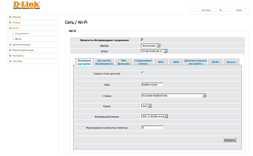Open the Беспроводной режим dropdown
This screenshot has height=156, width=253.
point(155,116)
